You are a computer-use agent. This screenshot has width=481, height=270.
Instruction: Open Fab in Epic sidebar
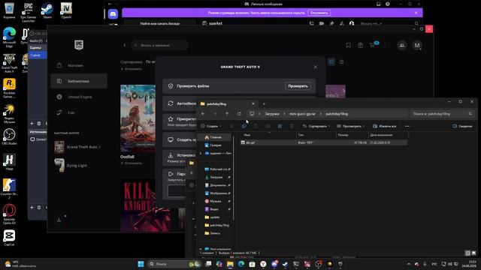click(x=79, y=112)
